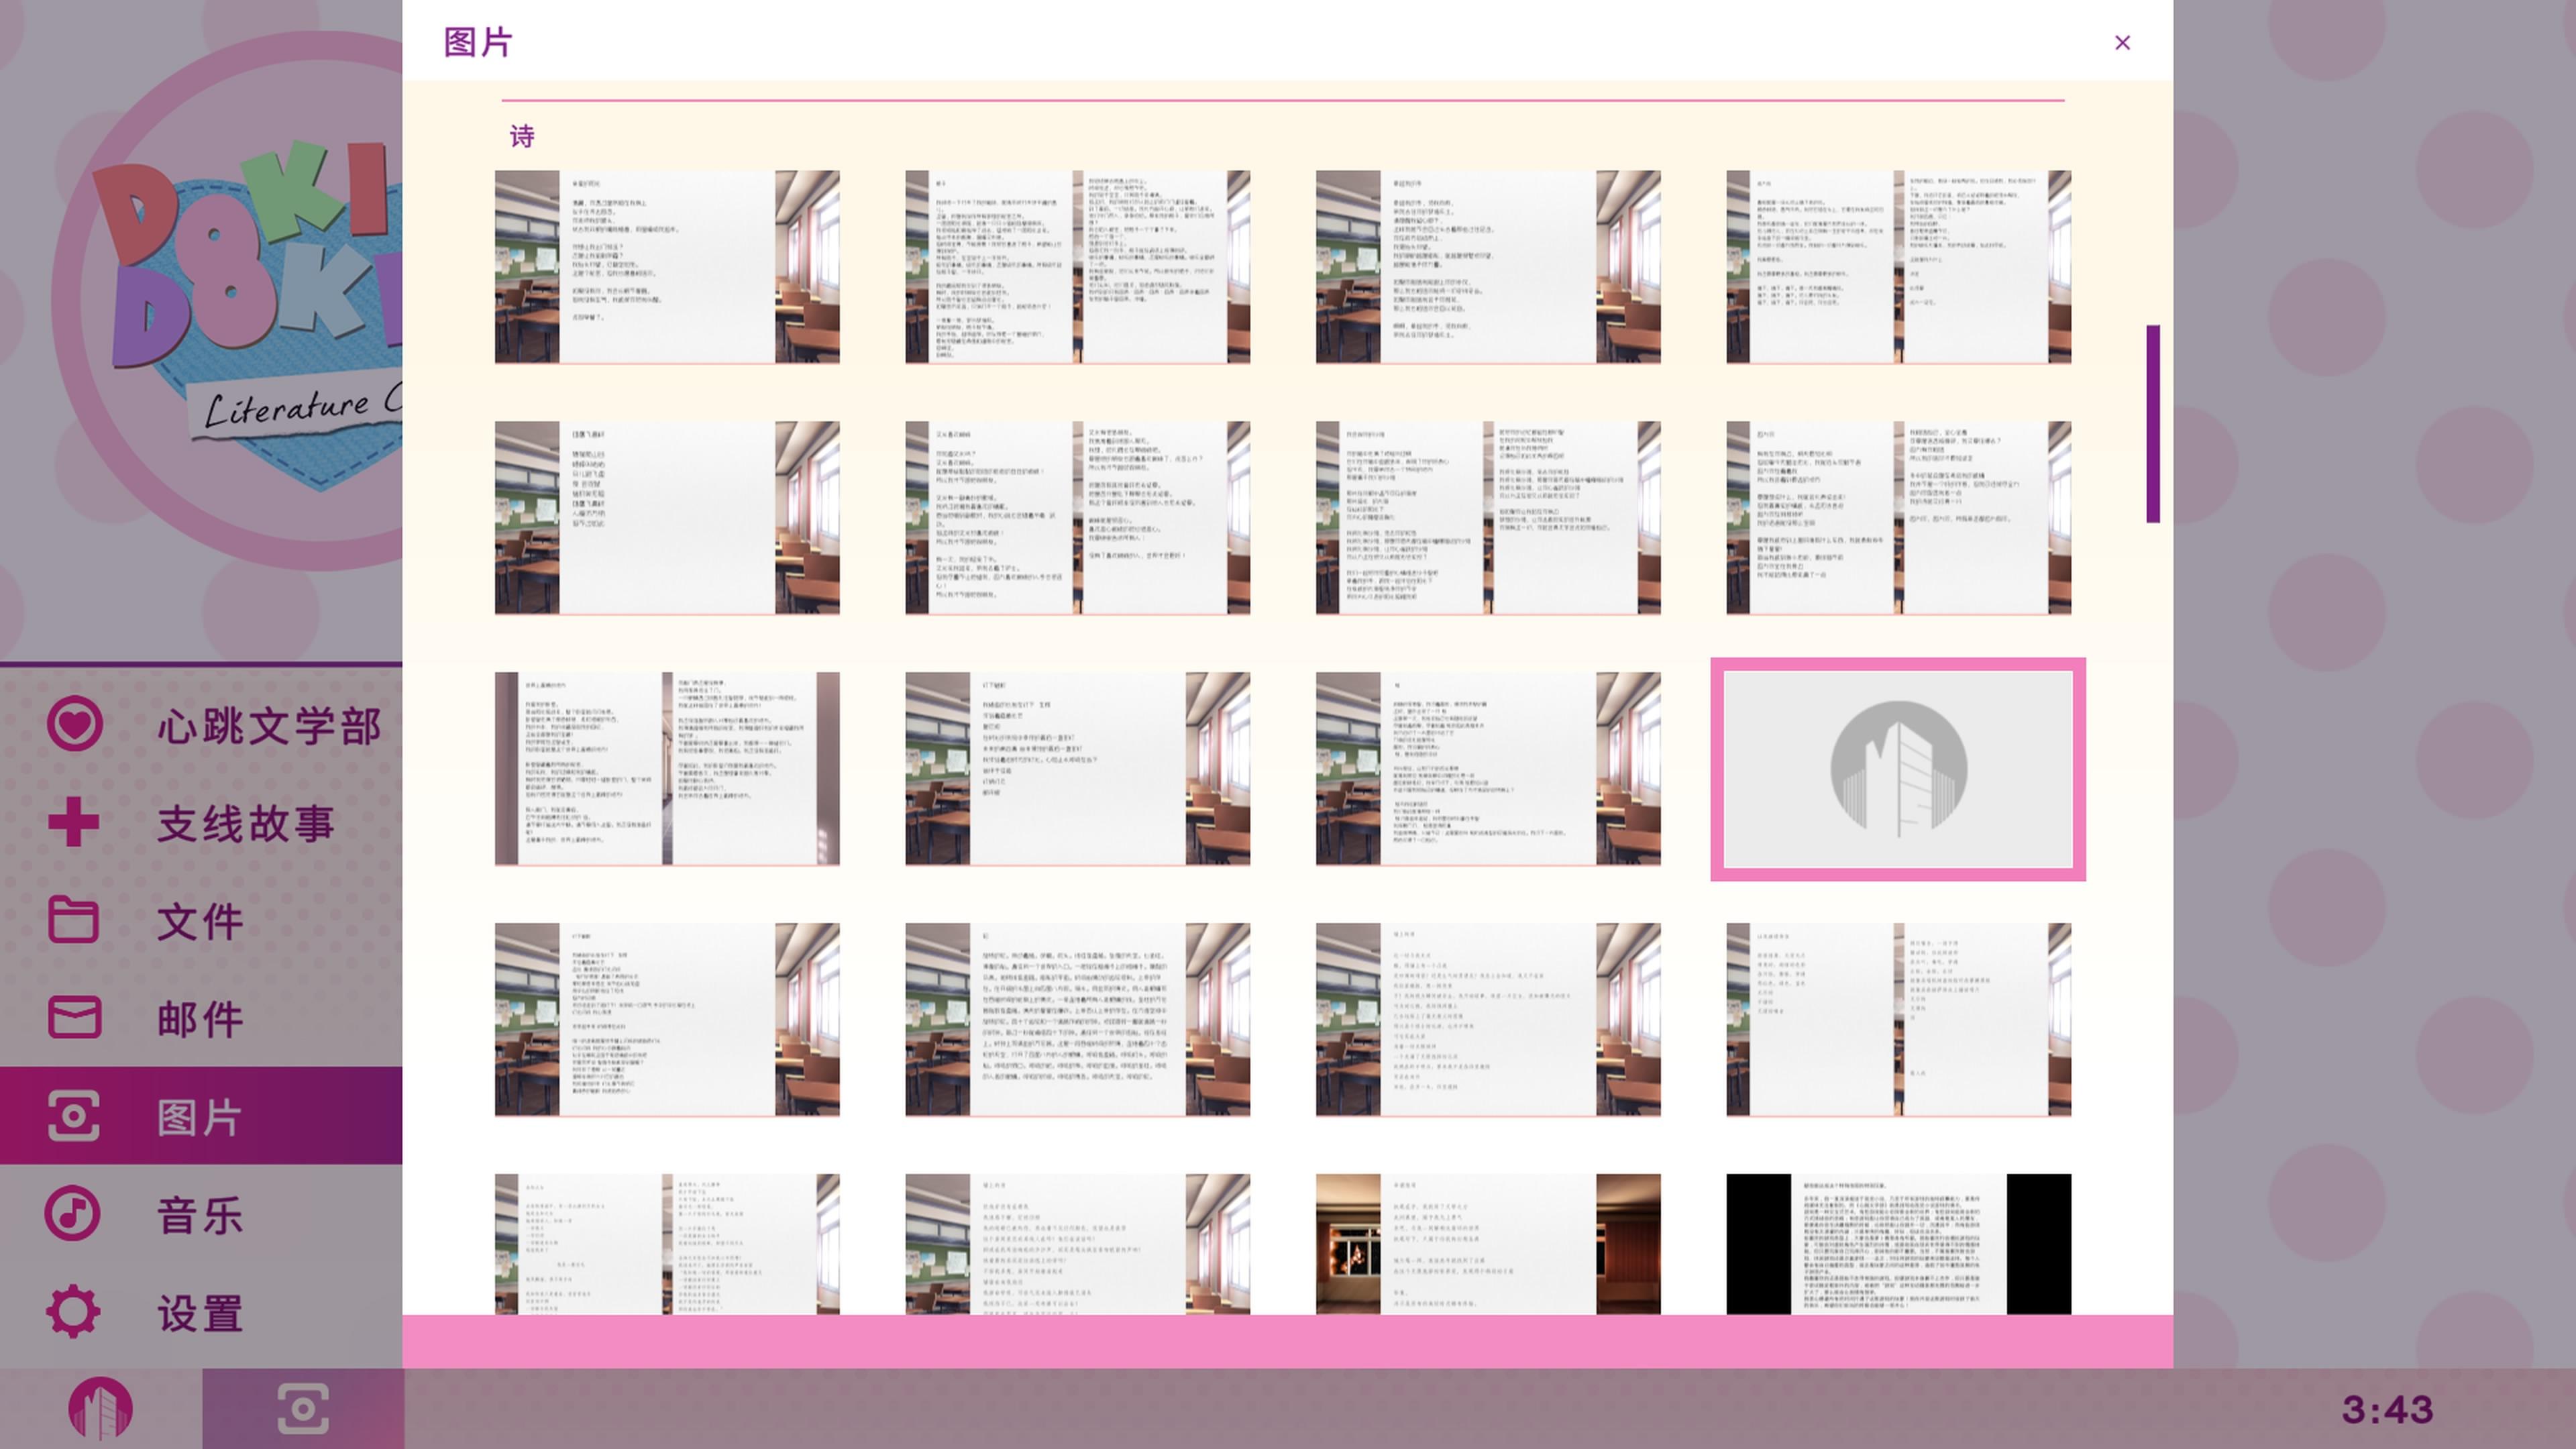
Task: Open the fourth thumbnail in second row
Action: [1898, 518]
